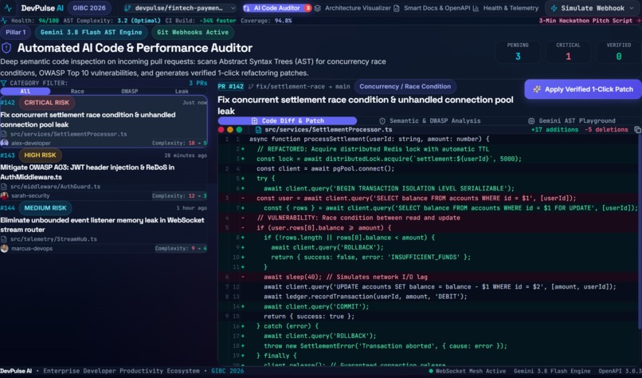Apply Verified 1-Click Patch

[x=583, y=89]
